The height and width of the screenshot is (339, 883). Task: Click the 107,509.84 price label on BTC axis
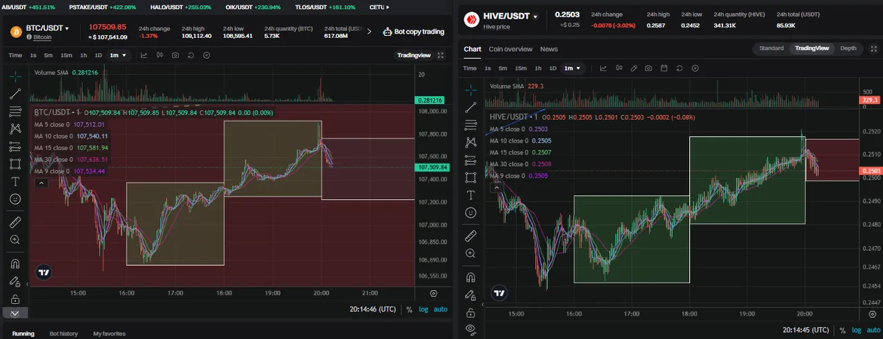[434, 167]
